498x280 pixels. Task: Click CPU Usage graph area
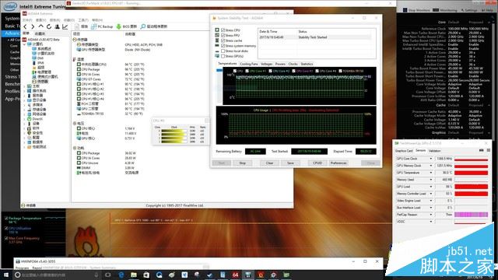point(296,126)
